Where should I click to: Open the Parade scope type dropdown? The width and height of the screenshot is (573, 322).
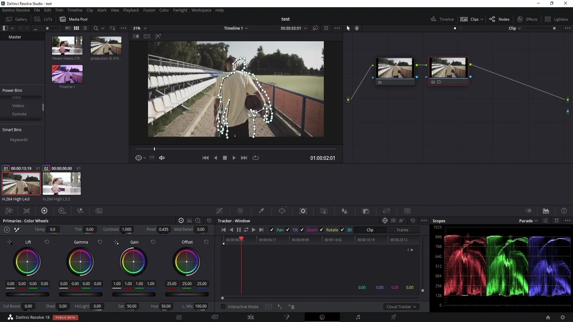(x=528, y=221)
